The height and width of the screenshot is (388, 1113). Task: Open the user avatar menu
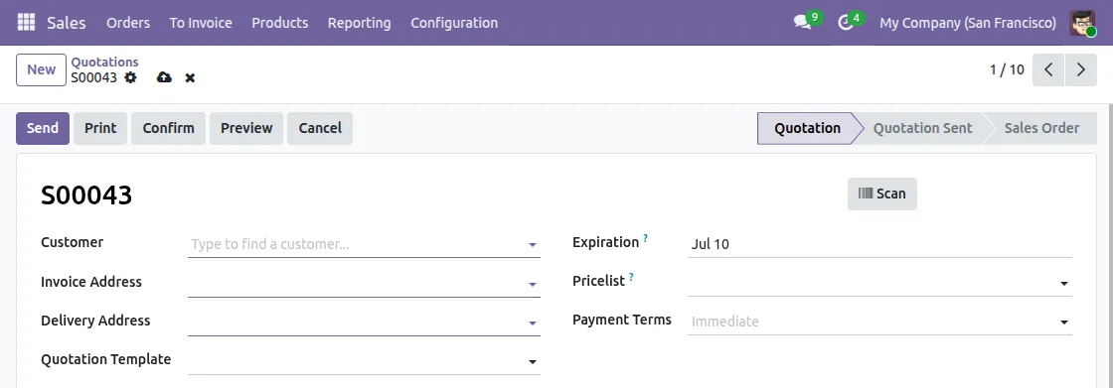coord(1082,23)
